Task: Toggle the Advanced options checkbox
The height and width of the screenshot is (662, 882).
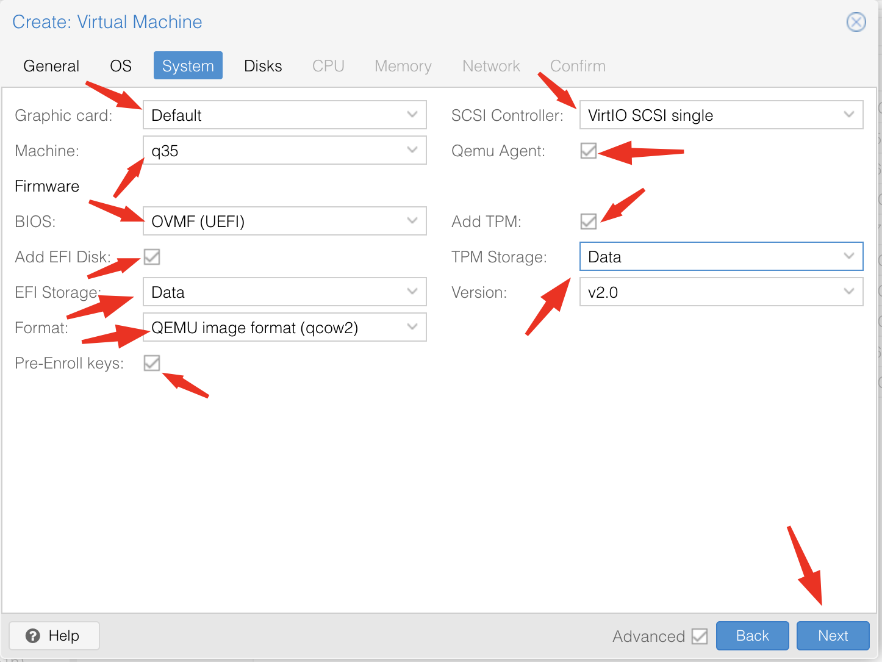Action: click(x=700, y=636)
